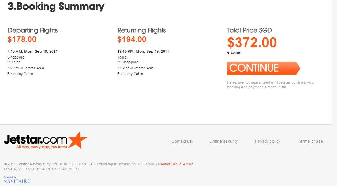Screen dimensions: 337x186
Task: Click the $178.00 departing fare
Action: (x=22, y=39)
